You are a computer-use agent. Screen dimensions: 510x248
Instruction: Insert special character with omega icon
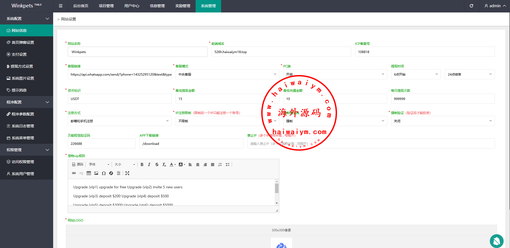(104, 173)
